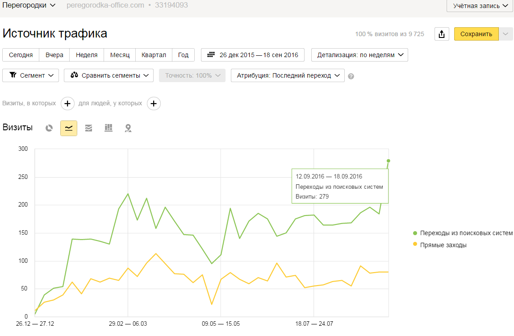Open the date range picker
The width and height of the screenshot is (514, 336).
coord(253,55)
